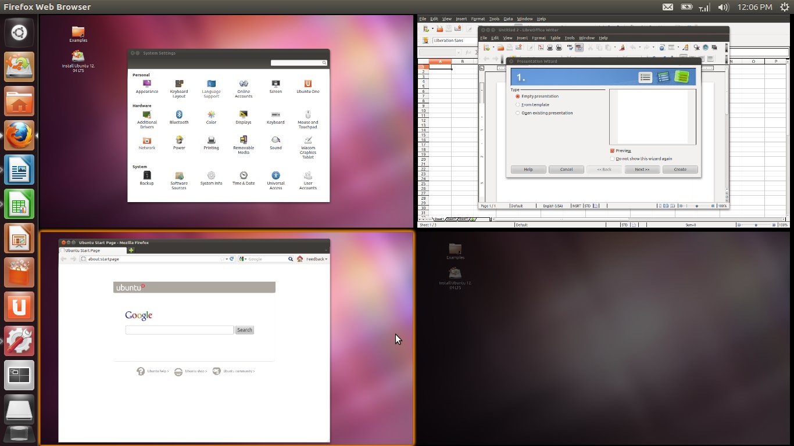Toggle the Preview checkbox in wizard

click(612, 150)
